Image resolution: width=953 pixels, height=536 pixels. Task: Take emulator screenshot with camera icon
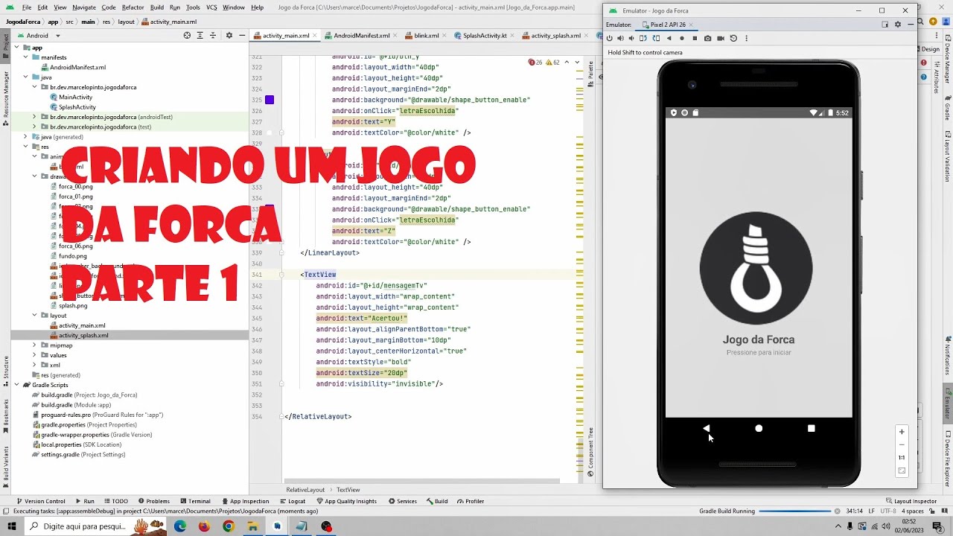[707, 38]
